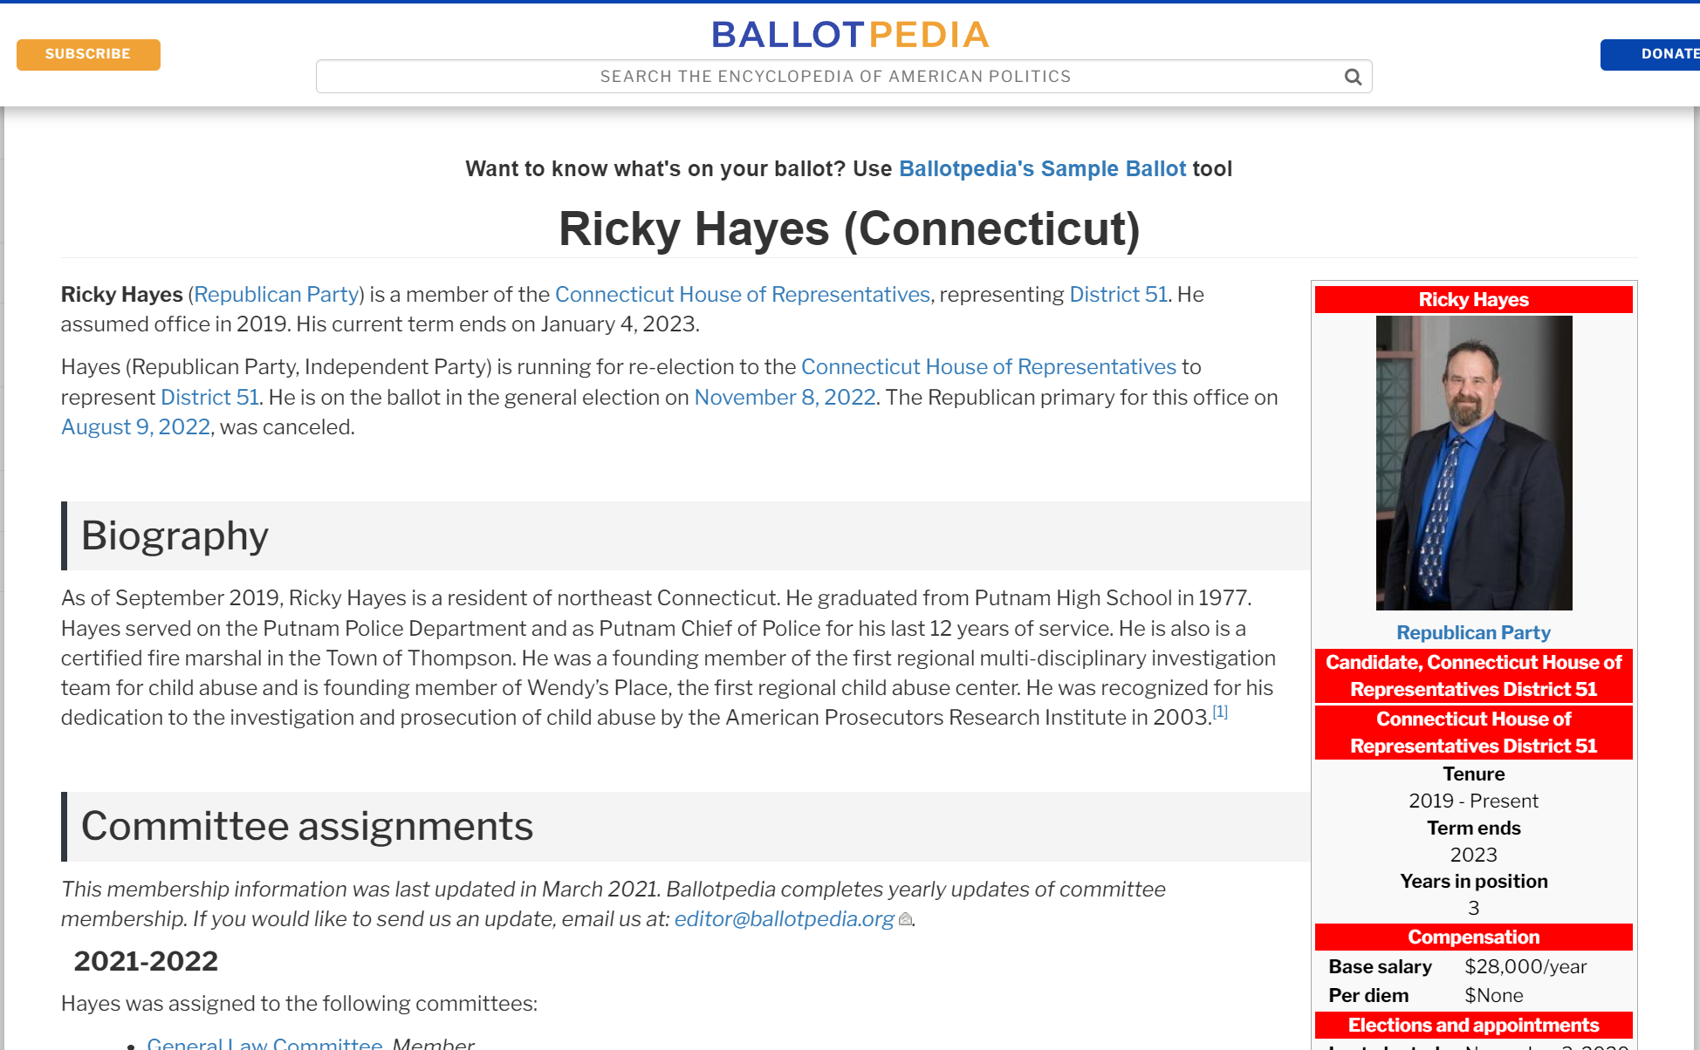Click the Elections and appointments header

pyautogui.click(x=1473, y=1026)
